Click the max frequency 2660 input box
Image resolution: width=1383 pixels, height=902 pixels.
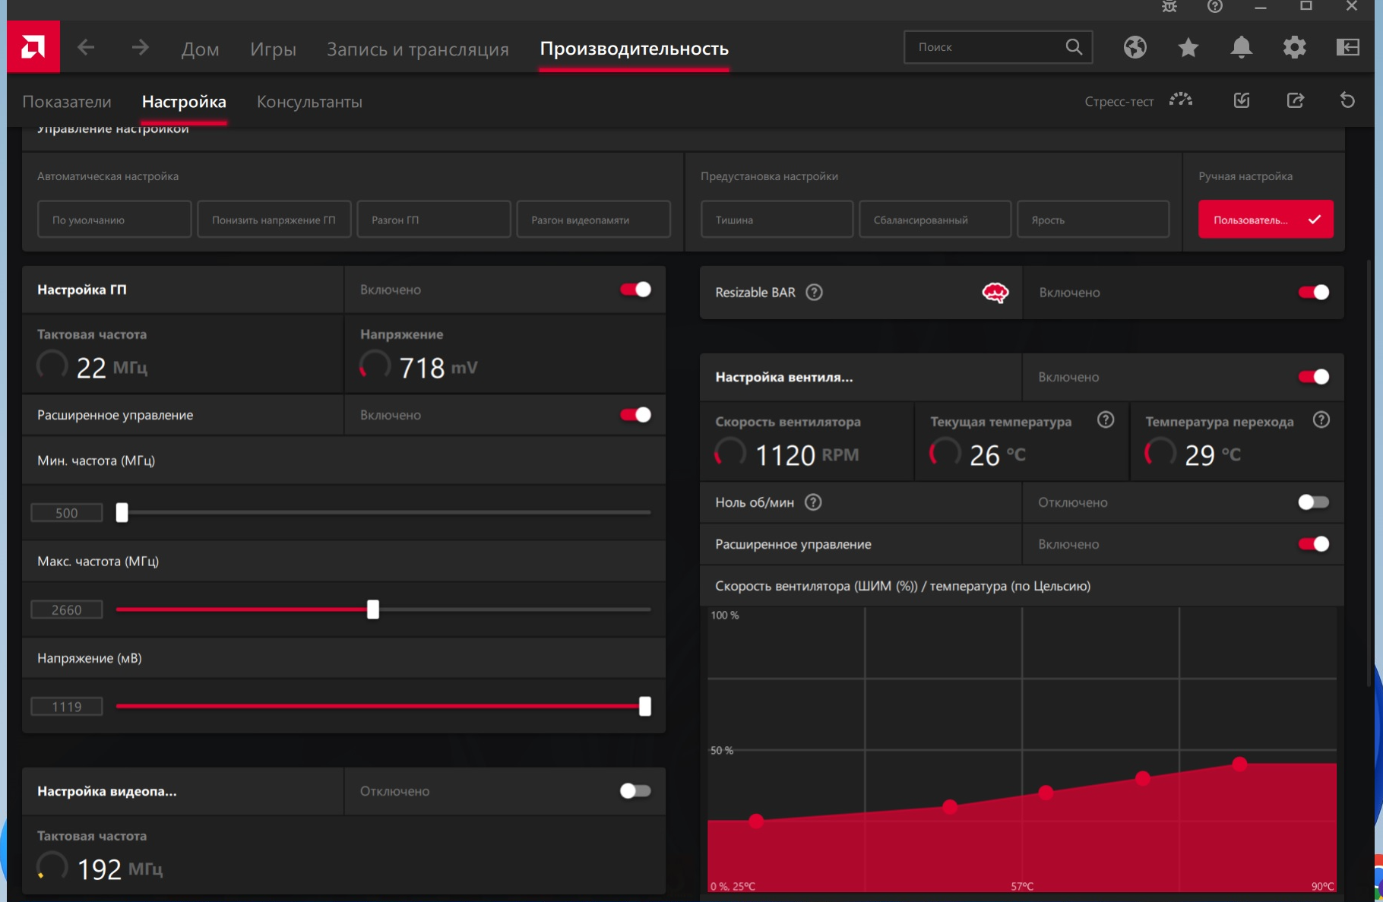[67, 609]
